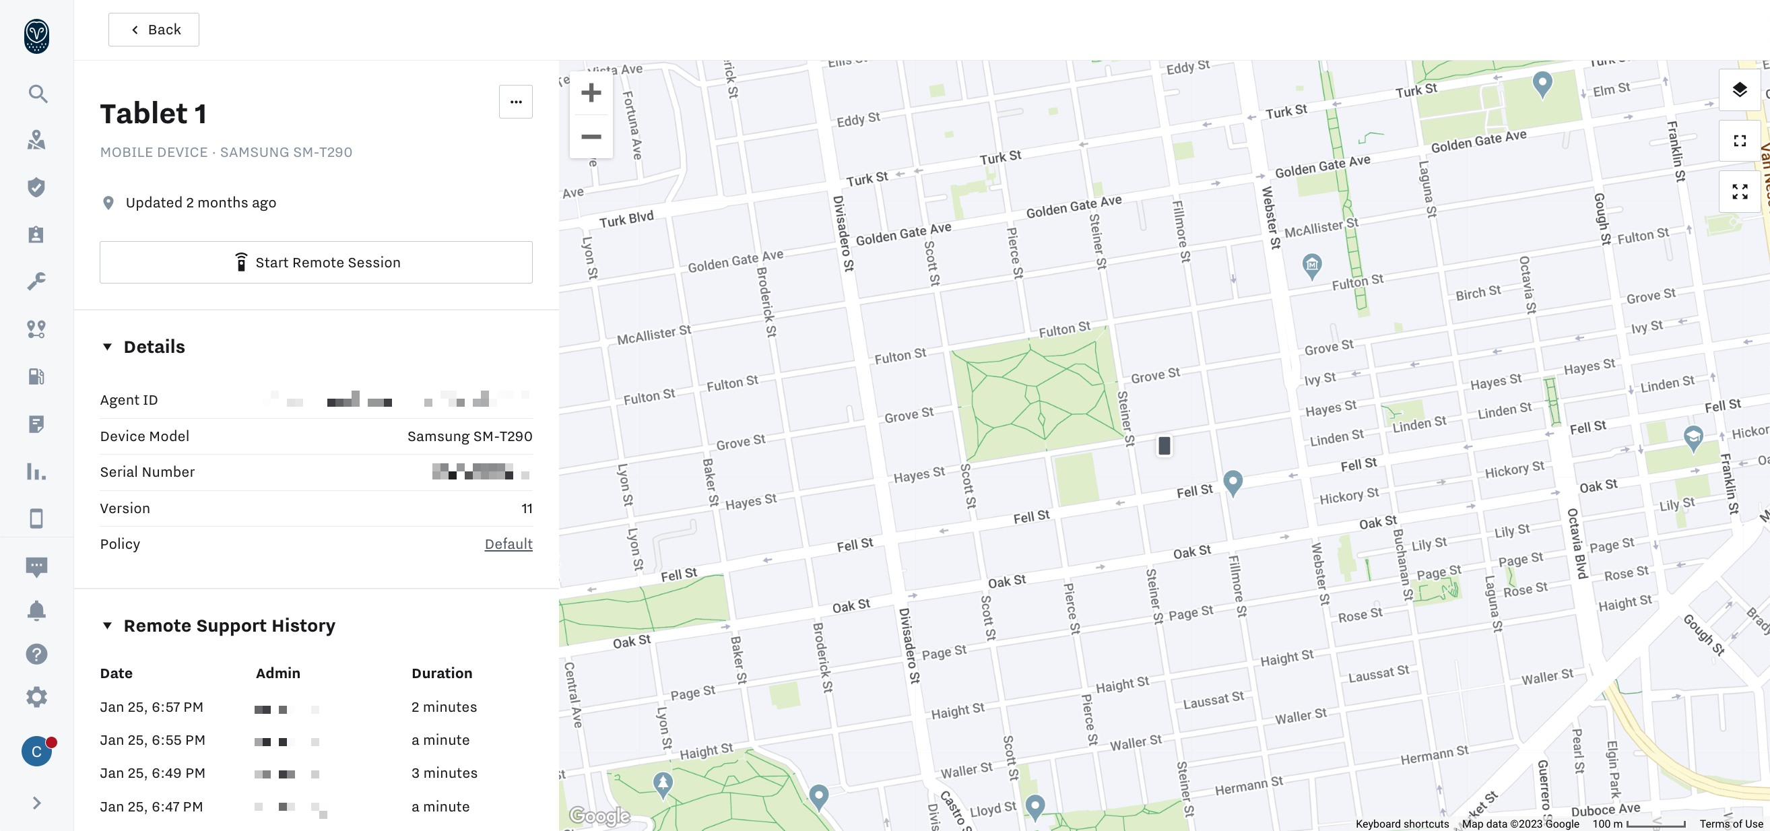Image resolution: width=1770 pixels, height=831 pixels.
Task: Open the device options ellipsis menu
Action: coord(516,101)
